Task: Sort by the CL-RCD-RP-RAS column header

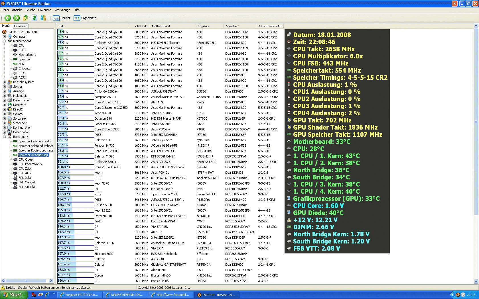Action: click(x=270, y=26)
